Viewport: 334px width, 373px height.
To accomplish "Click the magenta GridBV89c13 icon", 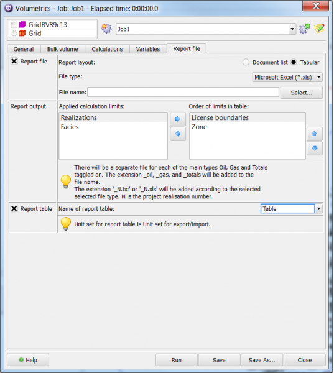I will 22,24.
